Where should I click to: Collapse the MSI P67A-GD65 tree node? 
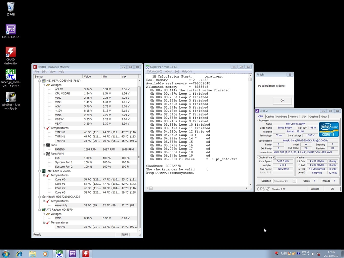coord(40,81)
